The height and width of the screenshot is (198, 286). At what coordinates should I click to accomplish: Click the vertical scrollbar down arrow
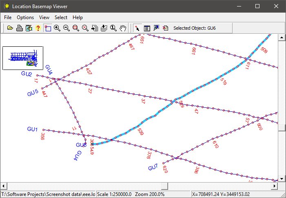coord(281,178)
